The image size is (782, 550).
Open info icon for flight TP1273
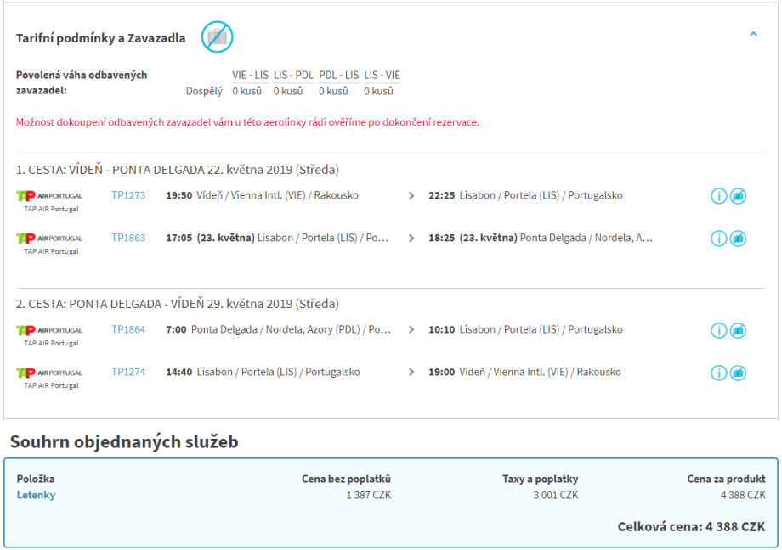tap(718, 196)
